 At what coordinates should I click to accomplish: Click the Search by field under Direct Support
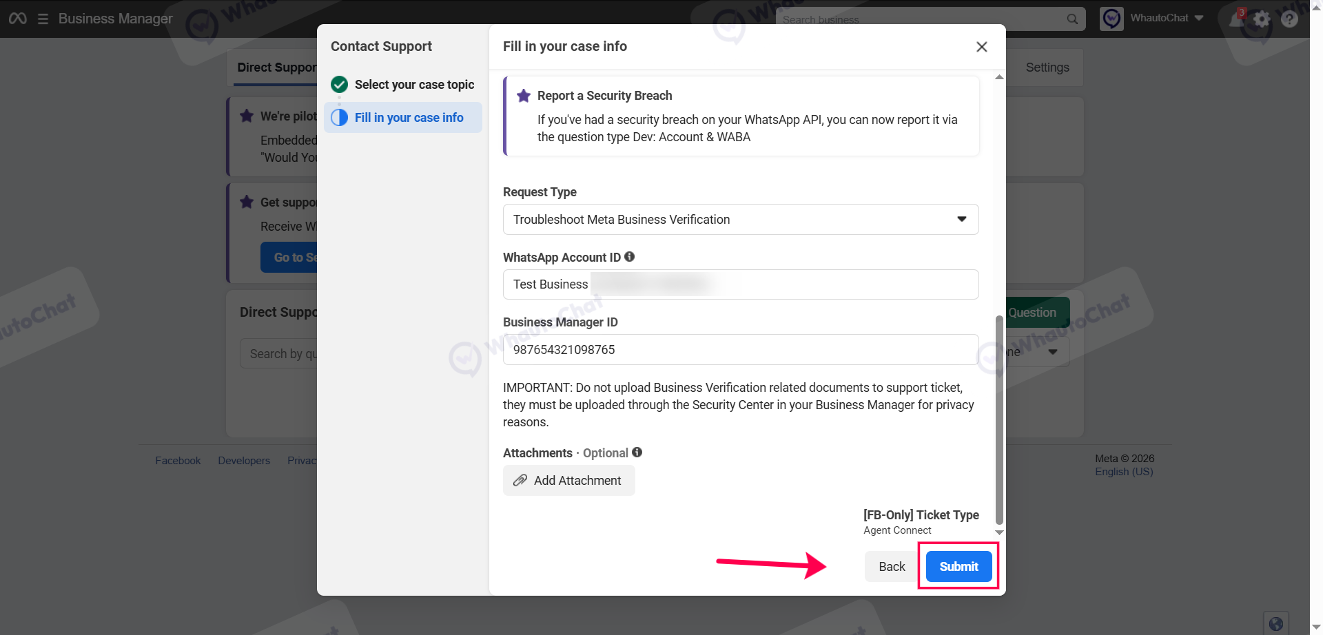point(278,353)
